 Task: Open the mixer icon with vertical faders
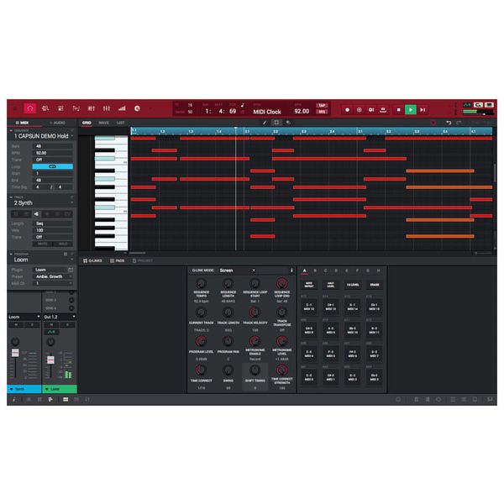click(x=107, y=108)
